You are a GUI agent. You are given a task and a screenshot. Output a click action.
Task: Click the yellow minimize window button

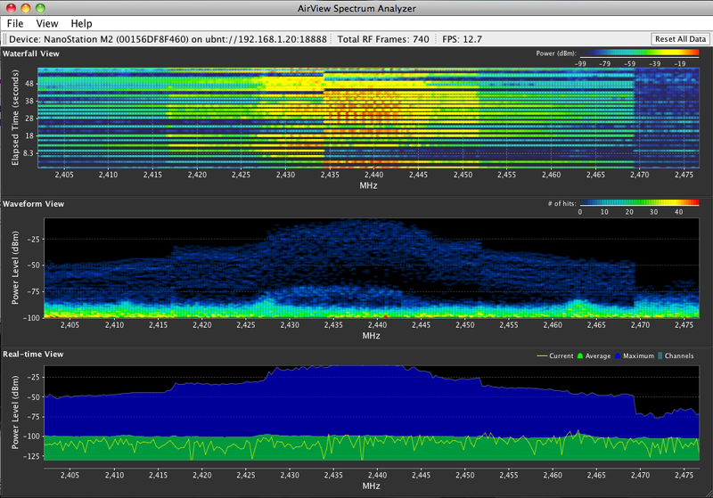(25, 7)
